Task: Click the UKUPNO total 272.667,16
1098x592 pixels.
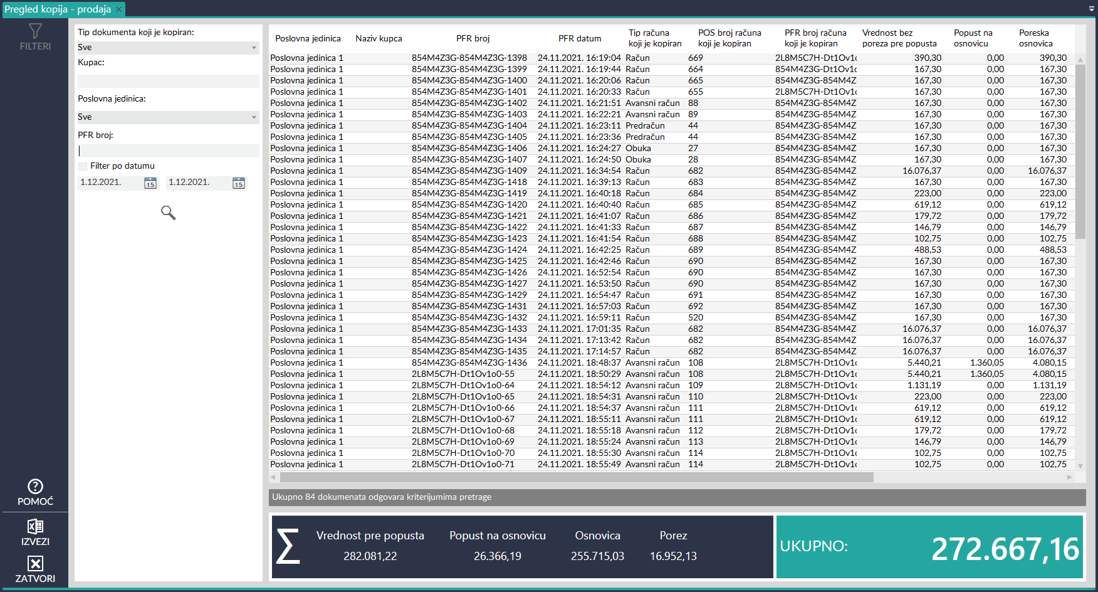Action: point(1005,549)
